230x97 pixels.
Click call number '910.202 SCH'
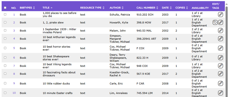pyautogui.click(x=145, y=15)
